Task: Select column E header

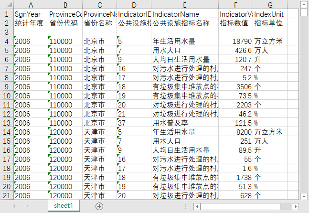Action: coord(185,5)
